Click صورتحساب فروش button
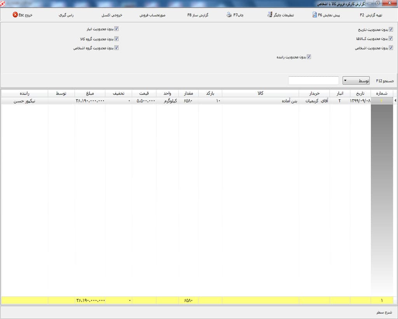 click(x=152, y=15)
